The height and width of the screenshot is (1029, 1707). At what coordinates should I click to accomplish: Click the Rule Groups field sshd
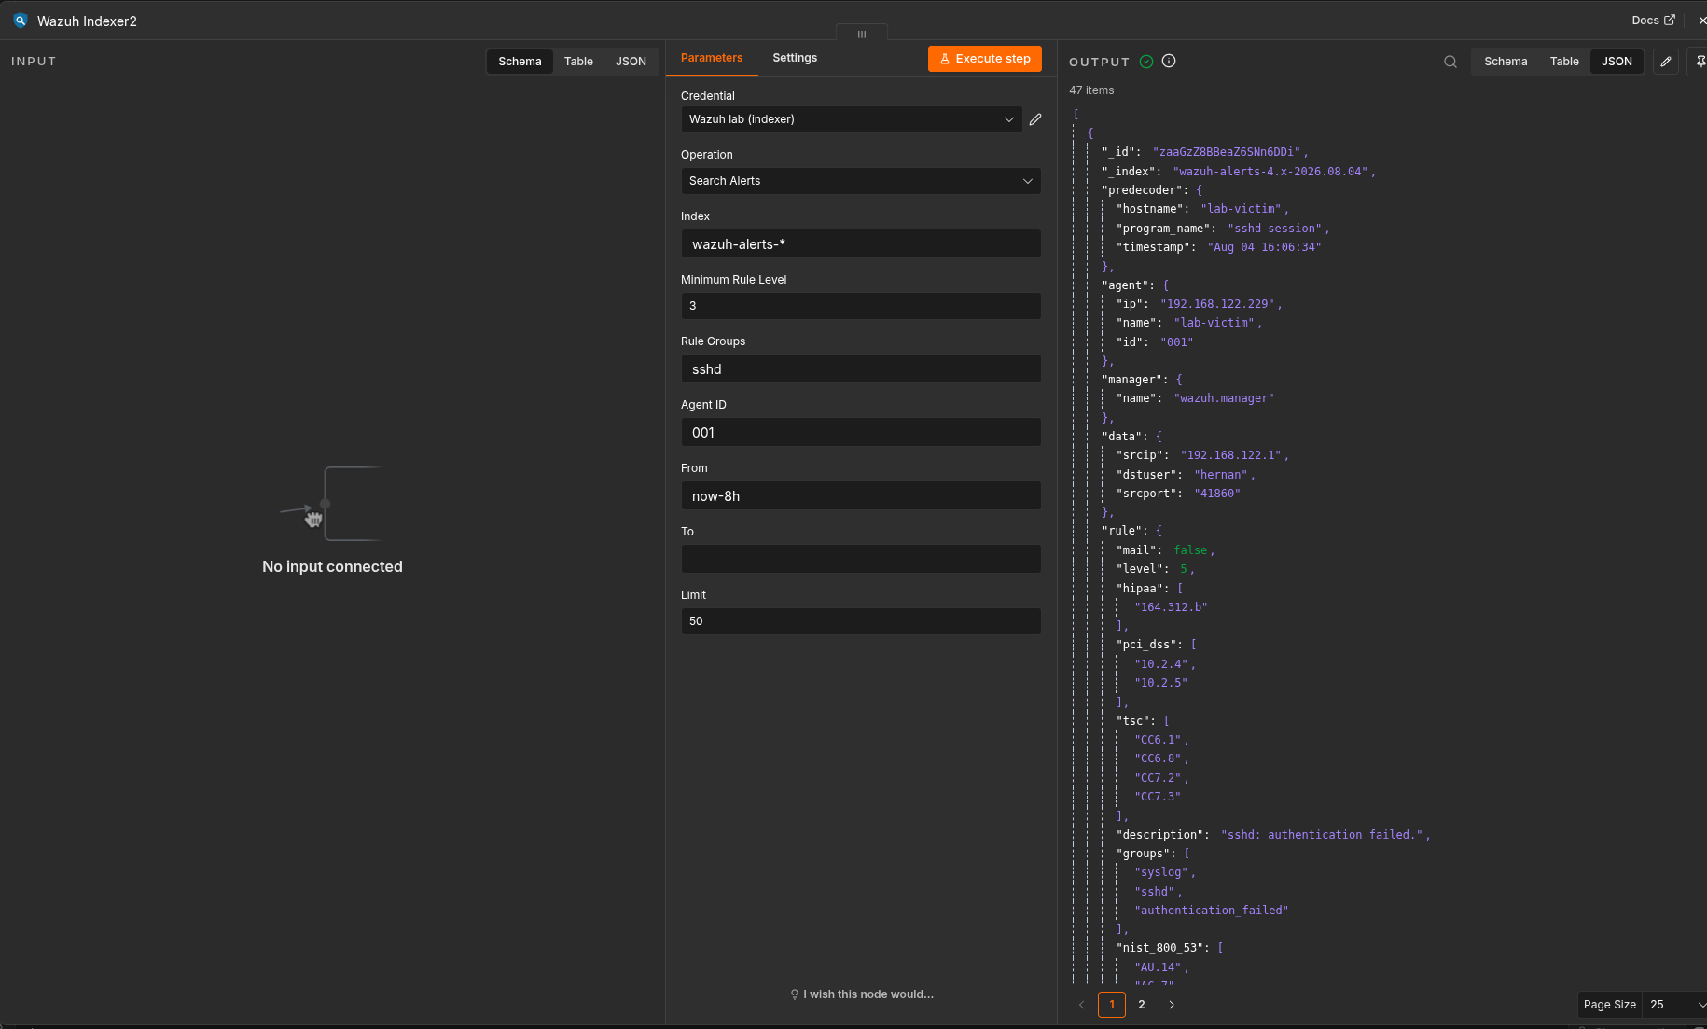(861, 369)
